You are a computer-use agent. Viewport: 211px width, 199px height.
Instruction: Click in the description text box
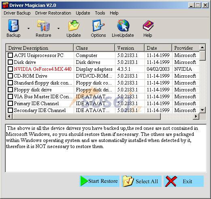tap(106, 148)
